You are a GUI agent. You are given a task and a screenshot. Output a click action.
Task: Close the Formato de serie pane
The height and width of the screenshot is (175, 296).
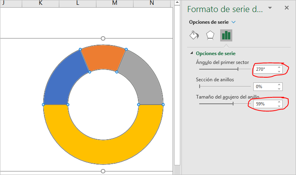point(287,8)
